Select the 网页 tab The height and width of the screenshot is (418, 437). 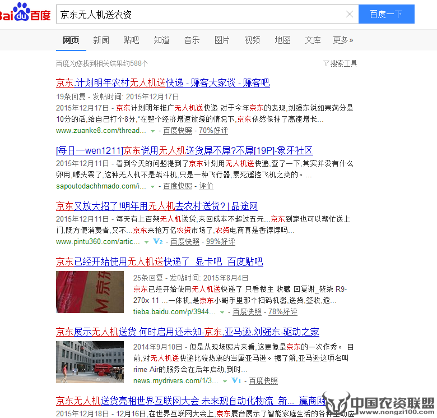[71, 40]
